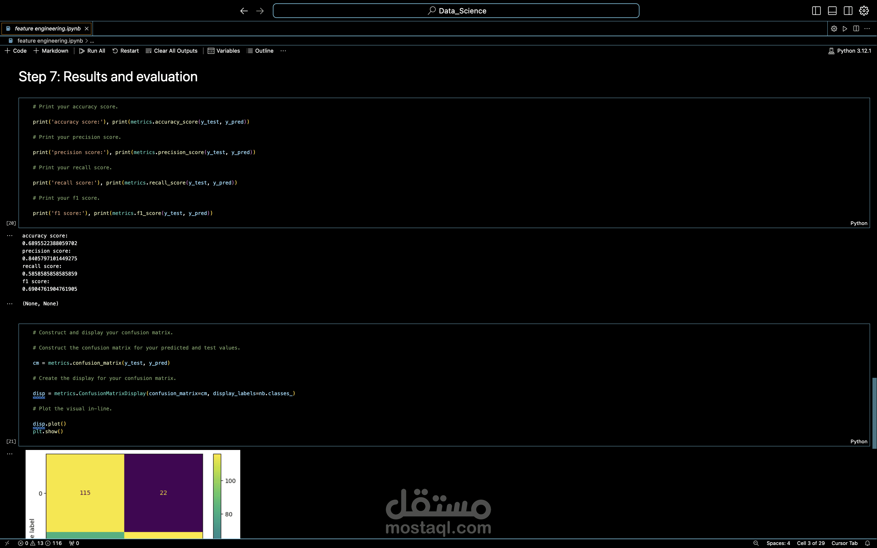
Task: Click output value 0.6904761904761905
Action: [50, 289]
